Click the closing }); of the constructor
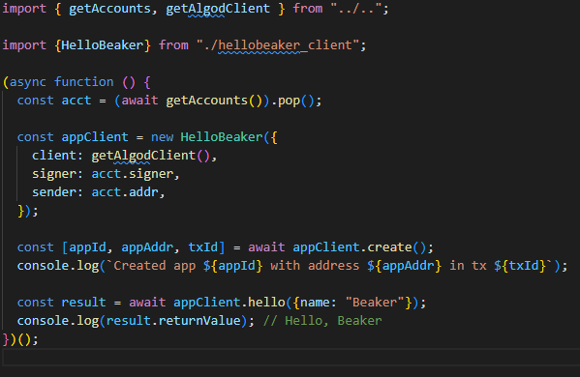 pyautogui.click(x=28, y=211)
